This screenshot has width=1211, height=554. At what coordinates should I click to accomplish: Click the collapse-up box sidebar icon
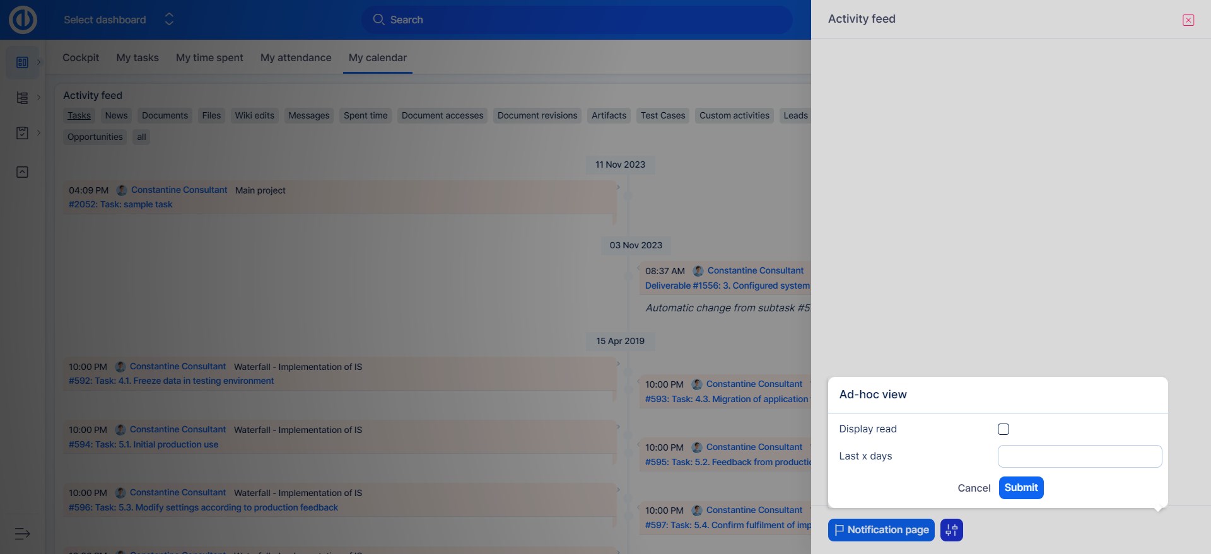22,172
